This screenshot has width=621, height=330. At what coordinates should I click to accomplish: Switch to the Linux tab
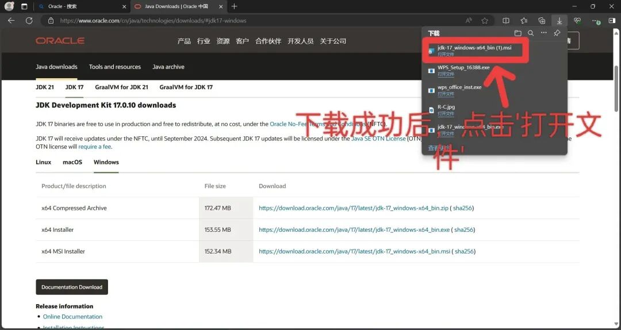pyautogui.click(x=44, y=162)
